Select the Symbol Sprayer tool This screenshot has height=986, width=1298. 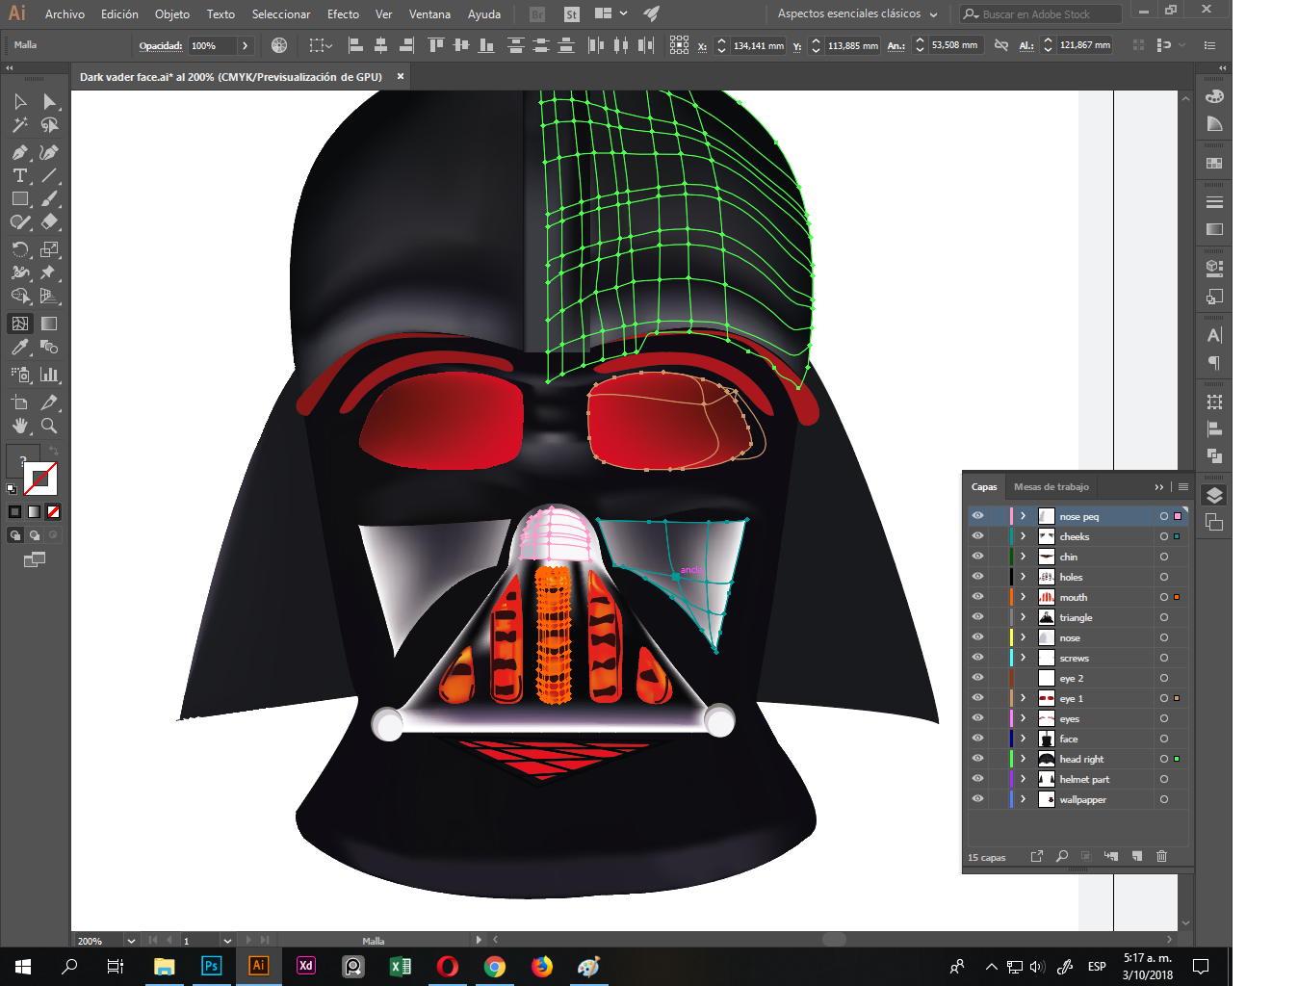[20, 375]
